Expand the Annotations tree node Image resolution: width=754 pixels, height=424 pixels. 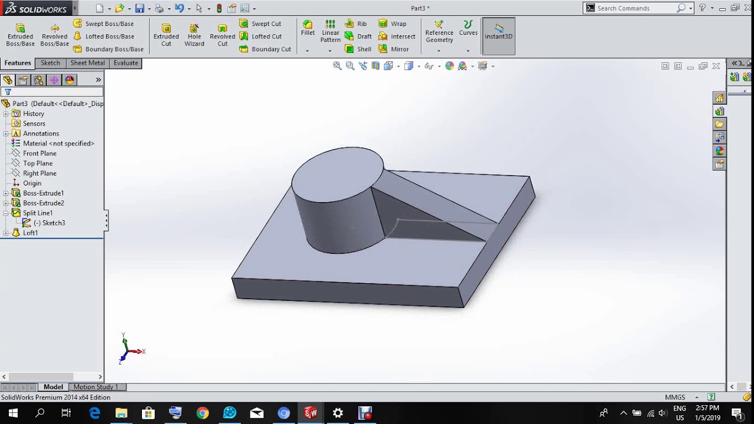[6, 134]
